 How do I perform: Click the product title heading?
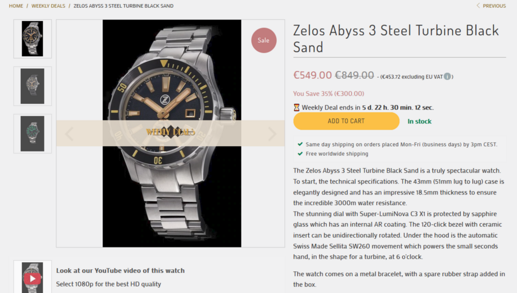tap(396, 38)
